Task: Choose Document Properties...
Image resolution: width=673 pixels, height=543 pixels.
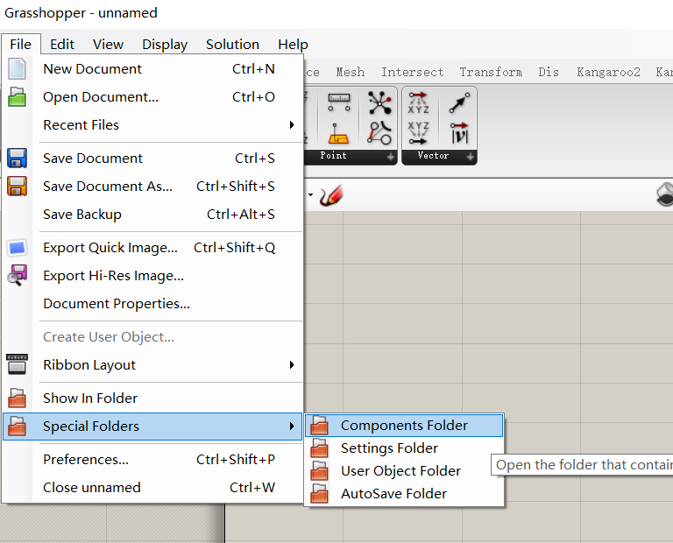Action: 152,304
